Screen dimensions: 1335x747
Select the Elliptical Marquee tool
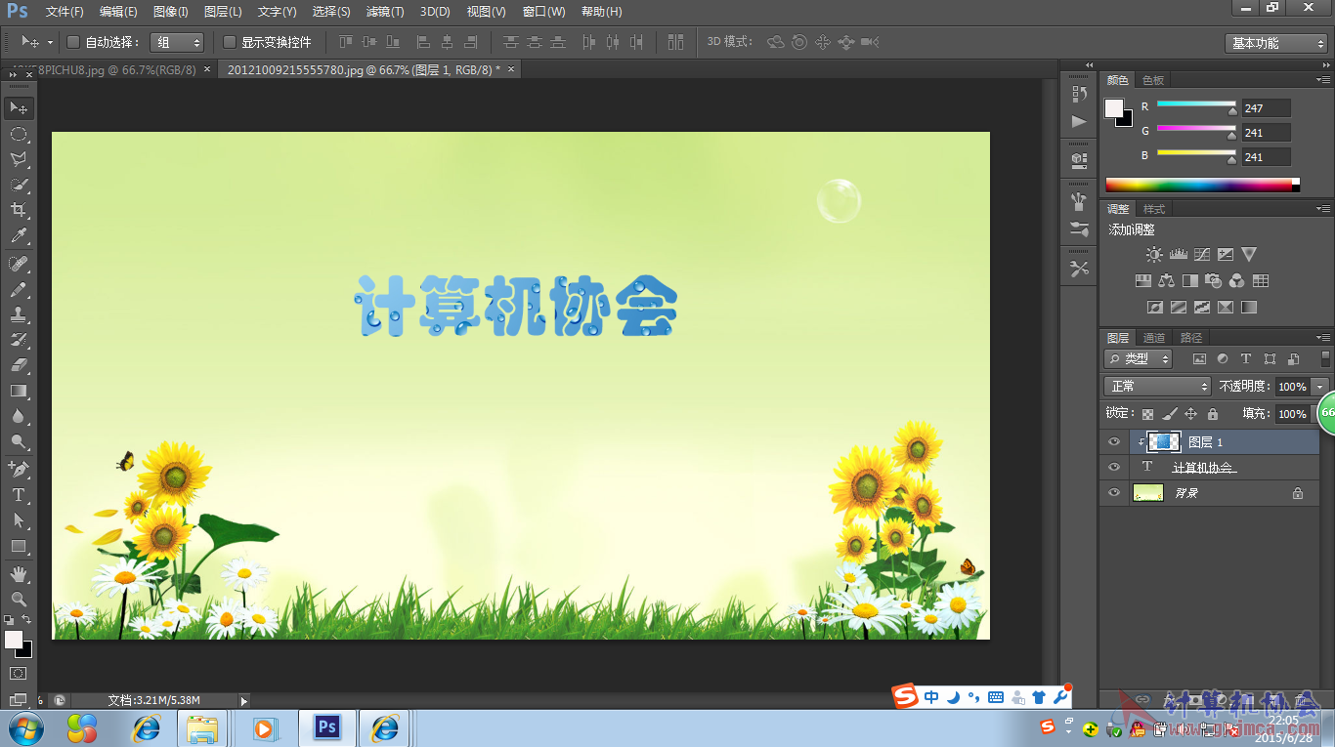19,133
